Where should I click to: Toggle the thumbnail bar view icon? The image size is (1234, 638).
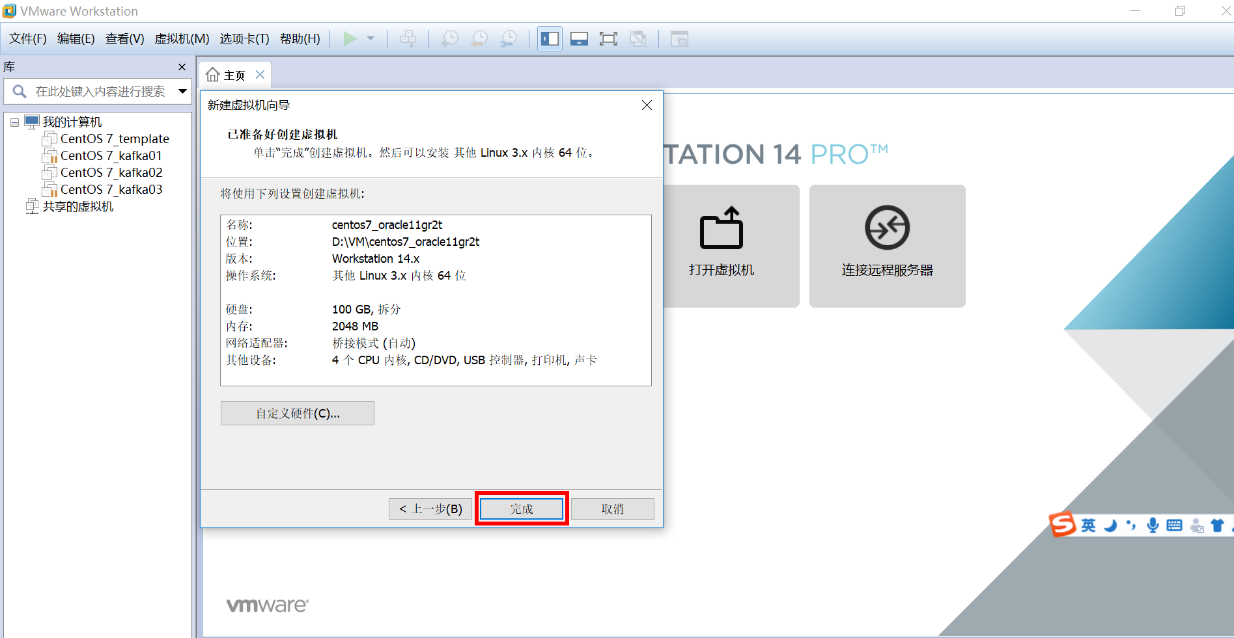click(x=579, y=39)
